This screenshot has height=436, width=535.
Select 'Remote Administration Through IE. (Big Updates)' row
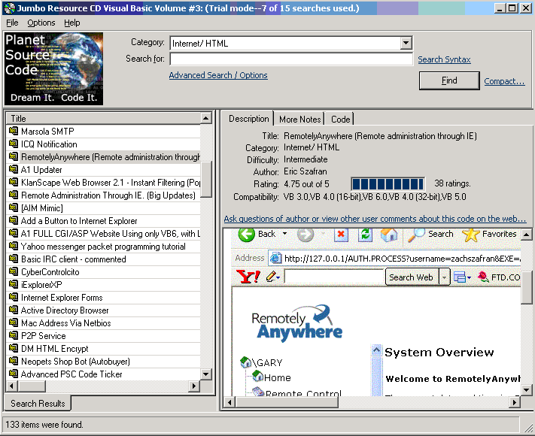(103, 195)
